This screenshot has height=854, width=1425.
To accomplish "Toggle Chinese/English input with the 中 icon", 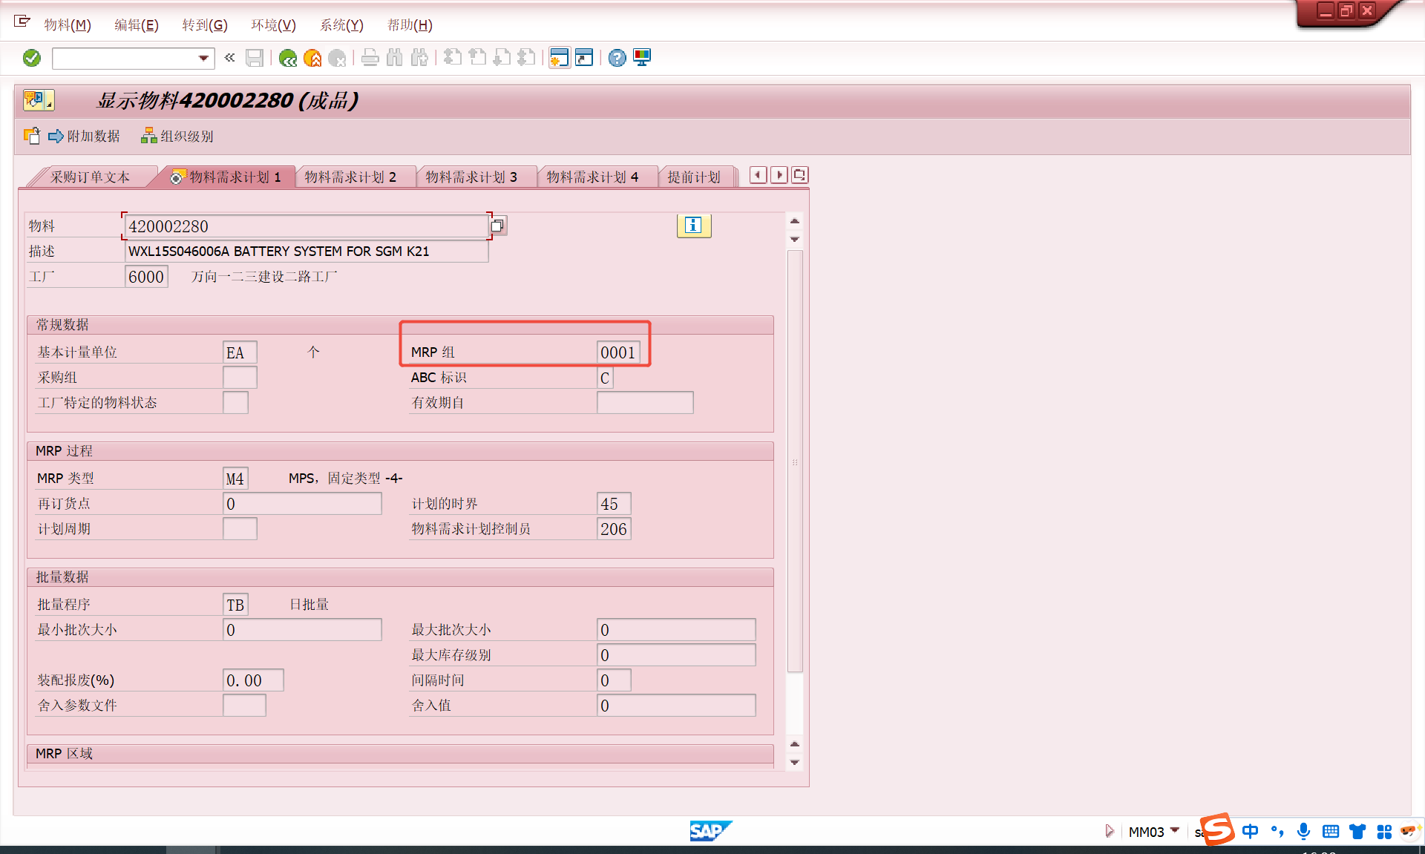I will (x=1250, y=832).
